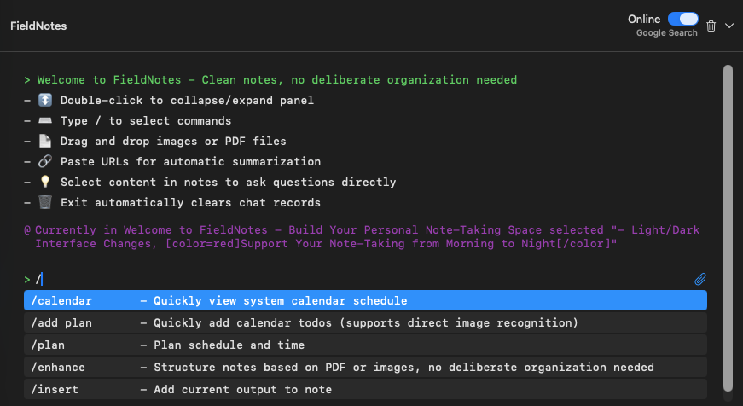This screenshot has width=743, height=406.
Task: Choose the /plan command
Action: [x=365, y=345]
